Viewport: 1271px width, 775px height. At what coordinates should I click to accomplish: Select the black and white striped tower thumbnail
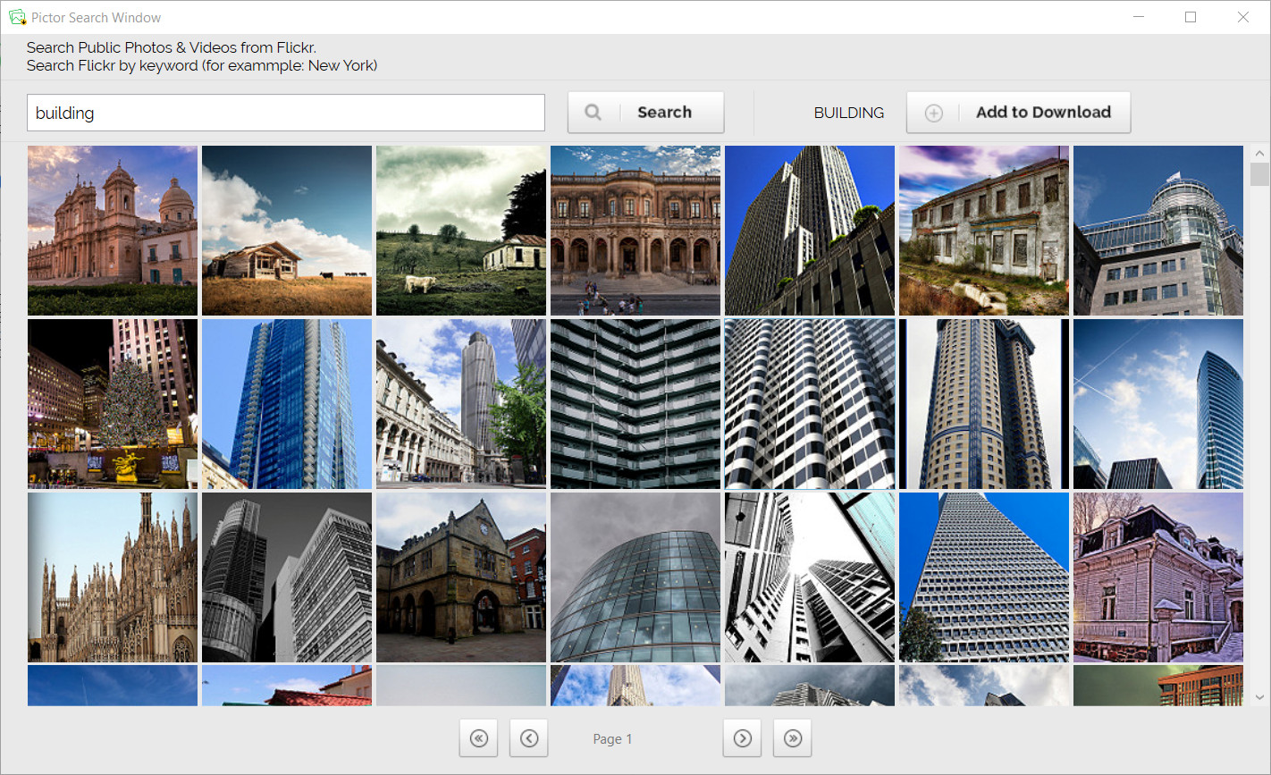pos(810,404)
